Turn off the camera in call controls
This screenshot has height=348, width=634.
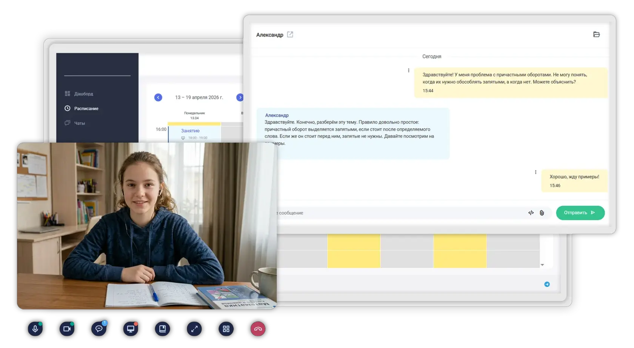[x=67, y=329]
